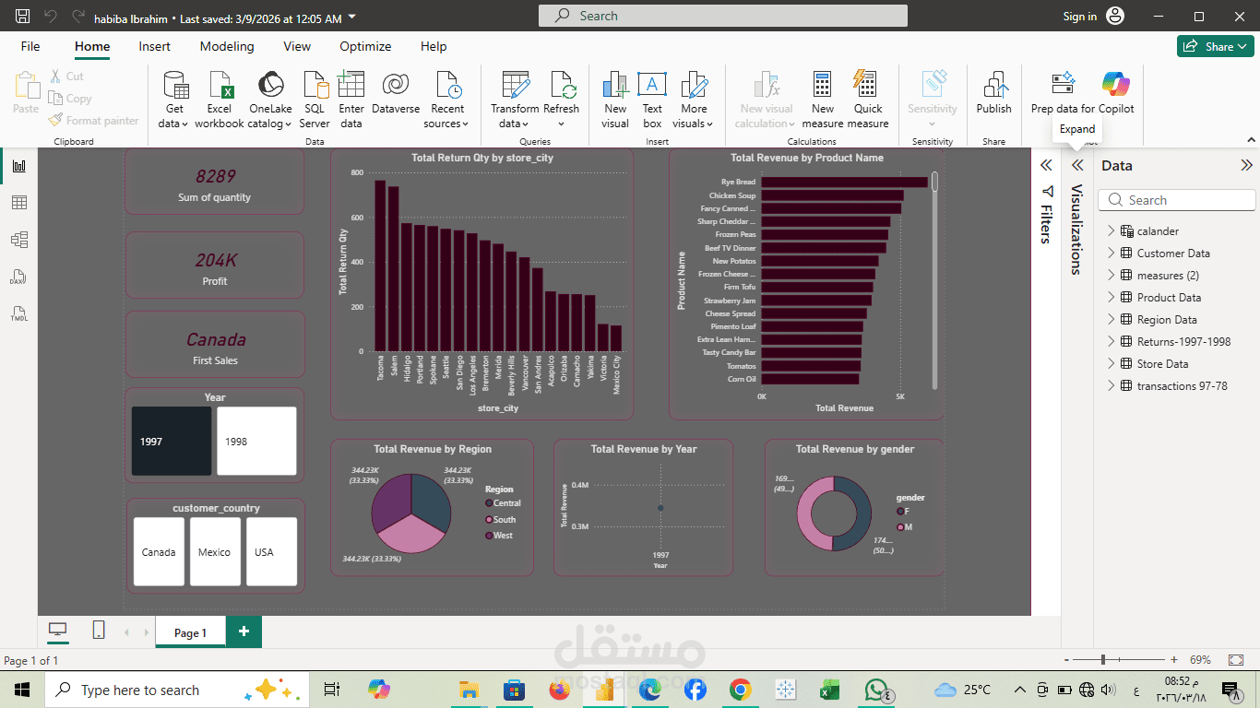Expand the Visualizations pane
Screen dimensions: 1260x708
tap(1076, 165)
